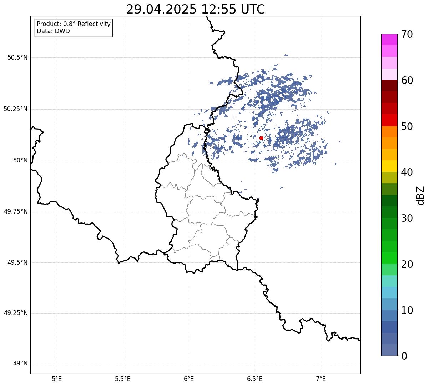Pick the olive colorbar segment below 40
The height and width of the screenshot is (386, 429).
(x=389, y=177)
